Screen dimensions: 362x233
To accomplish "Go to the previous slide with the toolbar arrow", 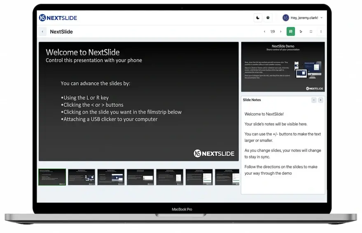I will coord(264,32).
